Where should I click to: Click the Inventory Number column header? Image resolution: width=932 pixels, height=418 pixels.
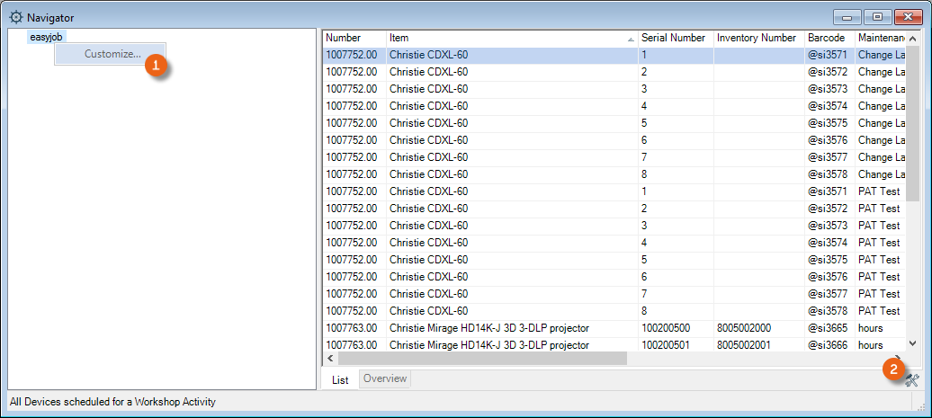click(756, 38)
